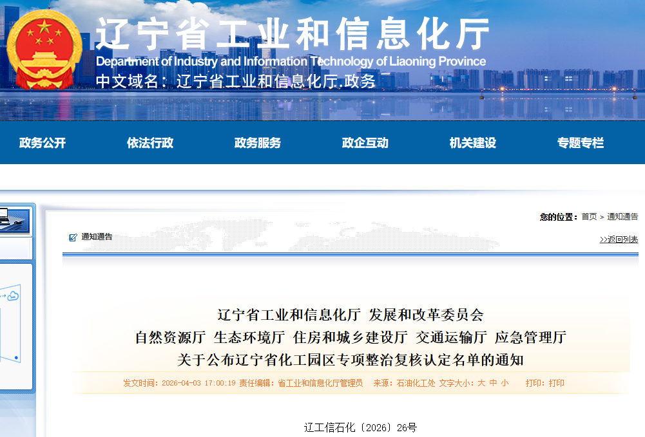Screen dimensions: 645x437
Task: Open the 机关建设 navigation tab
Action: [x=473, y=143]
